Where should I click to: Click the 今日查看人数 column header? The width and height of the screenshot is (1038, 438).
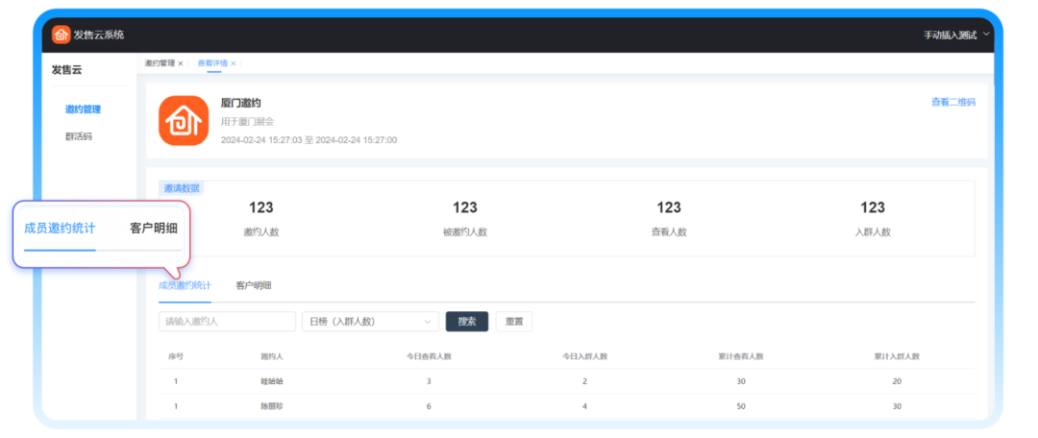pos(429,356)
